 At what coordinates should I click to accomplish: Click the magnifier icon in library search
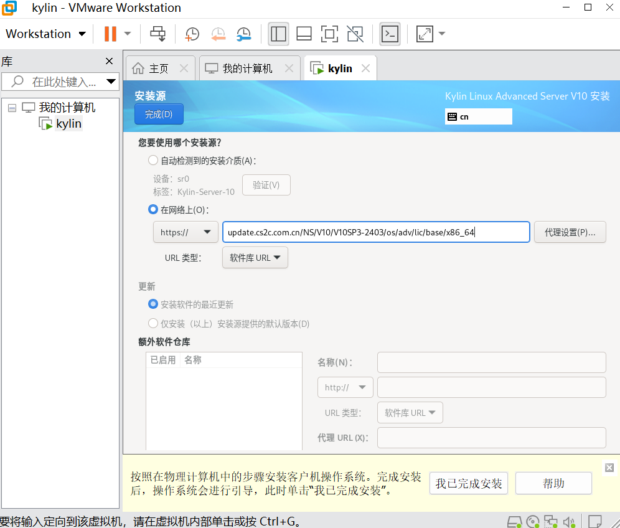point(17,82)
